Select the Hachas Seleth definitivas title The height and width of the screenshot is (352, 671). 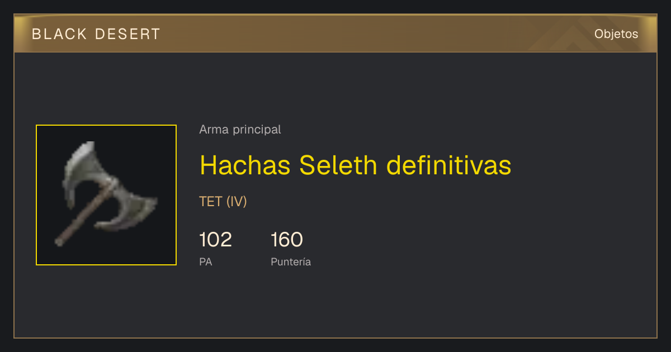click(356, 165)
